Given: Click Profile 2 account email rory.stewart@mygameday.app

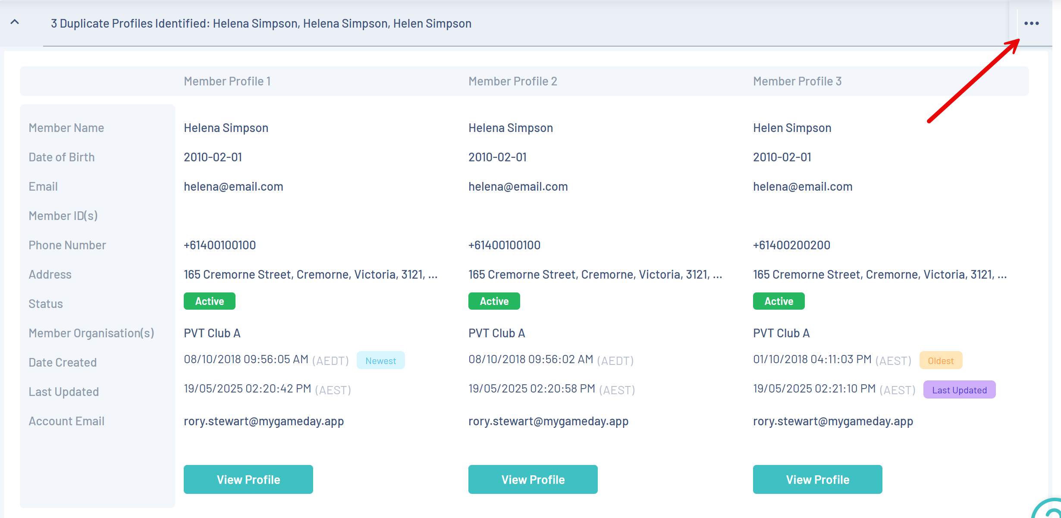Looking at the screenshot, I should [x=548, y=421].
